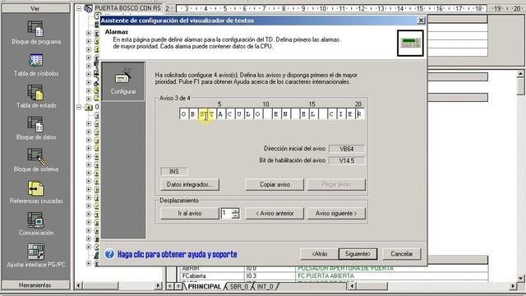Image resolution: width=526 pixels, height=296 pixels.
Task: Click the aviso number input field
Action: (227, 214)
